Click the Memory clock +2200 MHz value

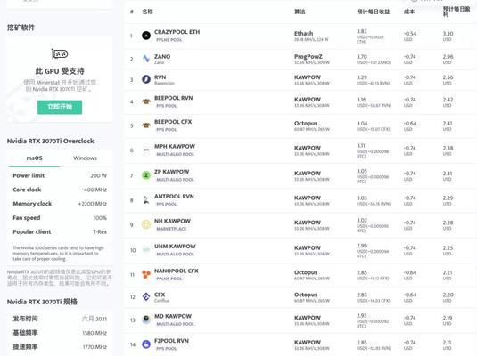(93, 204)
